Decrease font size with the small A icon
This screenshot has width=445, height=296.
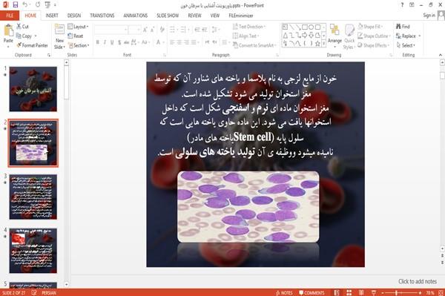point(153,30)
